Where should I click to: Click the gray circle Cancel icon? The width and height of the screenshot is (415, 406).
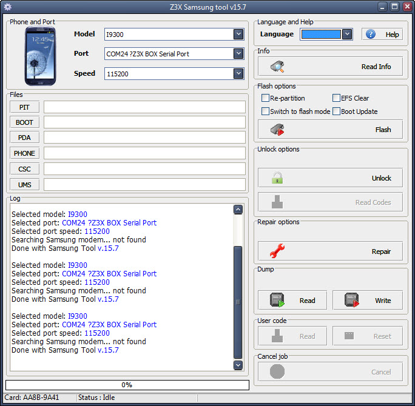[x=277, y=371]
